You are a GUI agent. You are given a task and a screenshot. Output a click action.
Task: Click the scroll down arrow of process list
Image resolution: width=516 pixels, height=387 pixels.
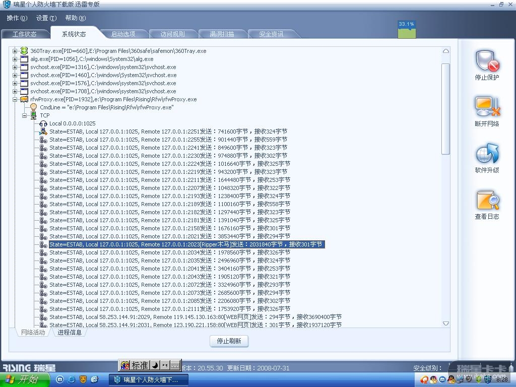(x=446, y=324)
